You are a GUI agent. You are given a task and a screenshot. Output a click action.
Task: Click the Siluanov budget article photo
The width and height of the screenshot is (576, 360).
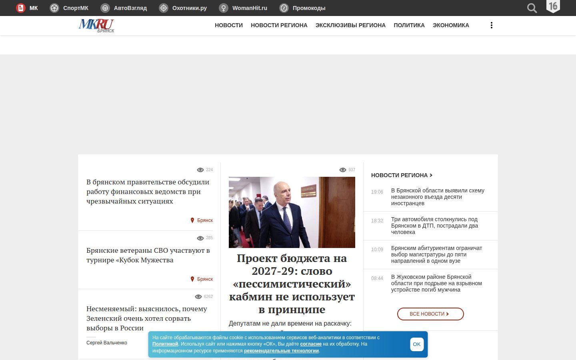point(292,212)
